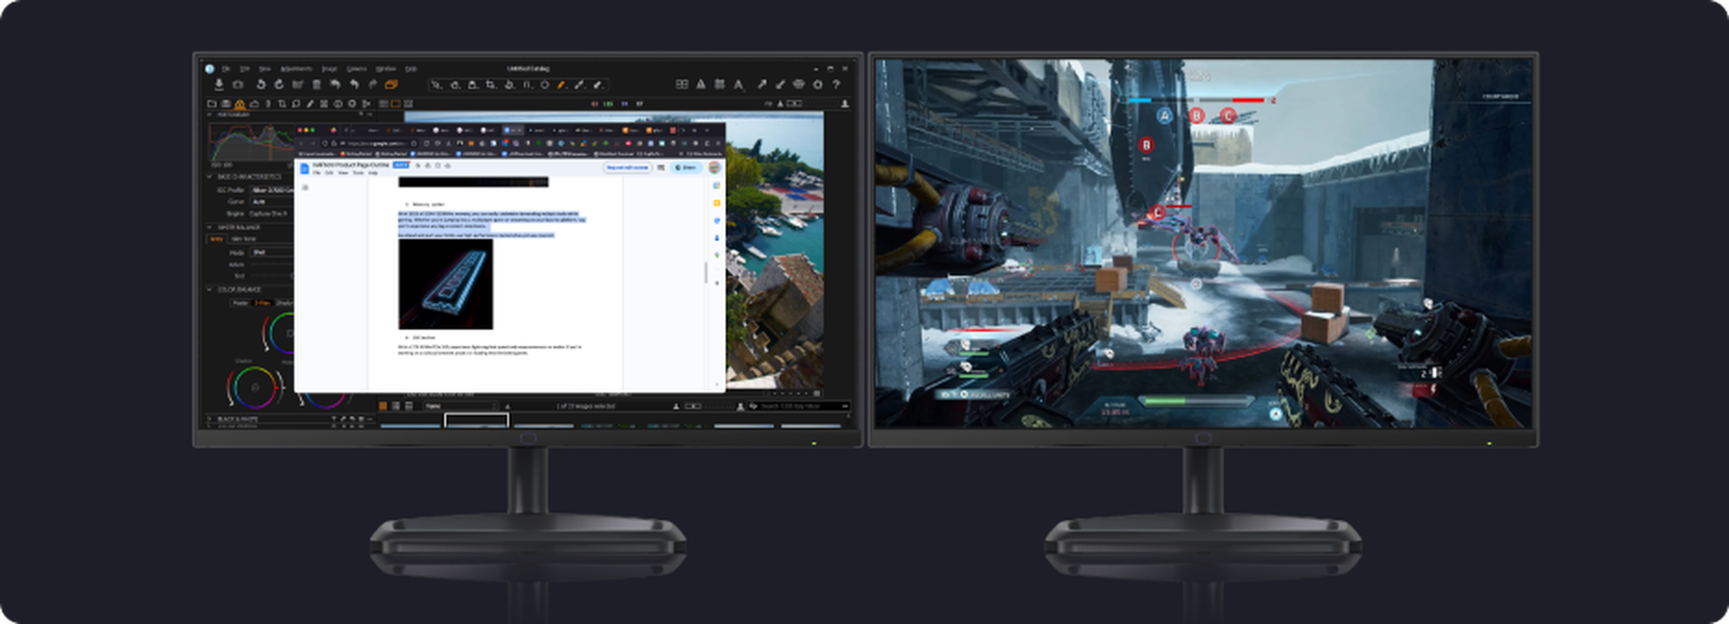Open the File menu in Capture One
Screen dimensions: 1729x624
(x=226, y=68)
